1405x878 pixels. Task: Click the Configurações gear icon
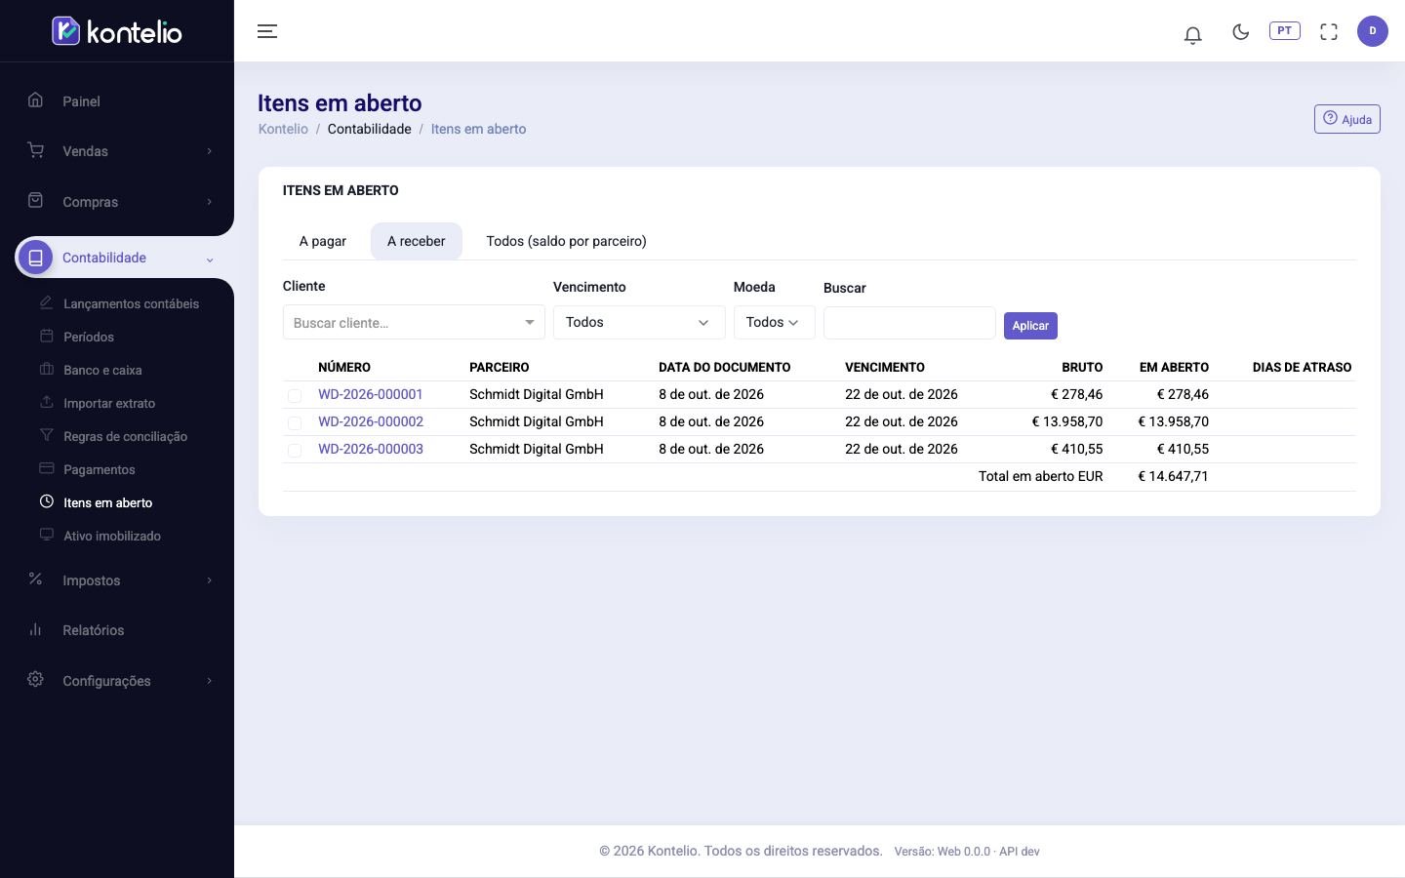click(35, 679)
